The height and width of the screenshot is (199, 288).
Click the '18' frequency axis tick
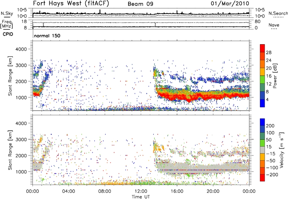pos(24,22)
